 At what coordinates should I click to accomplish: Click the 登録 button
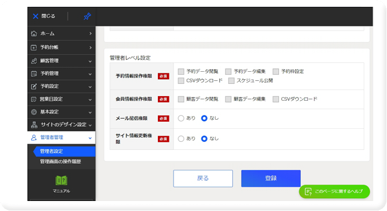coord(271,178)
